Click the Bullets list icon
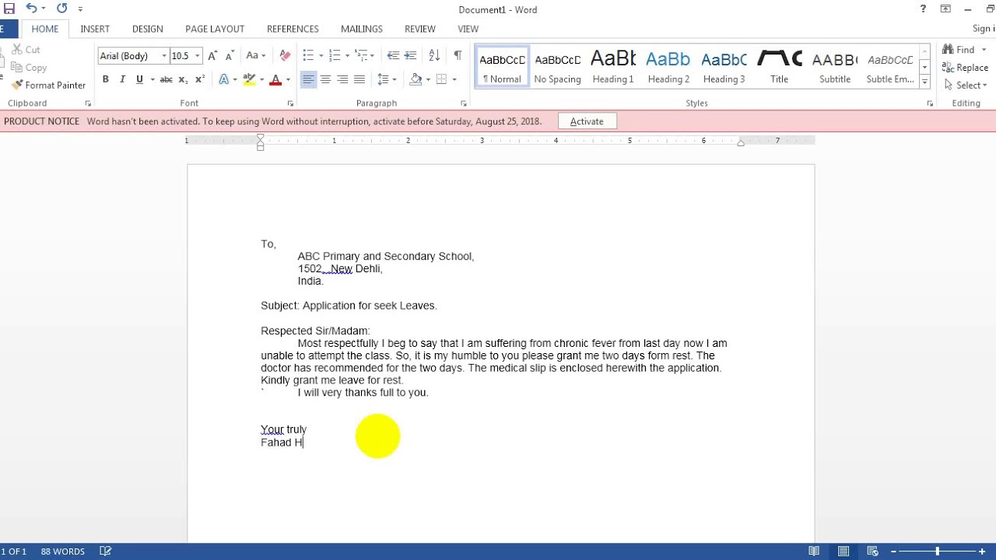Screen dimensions: 996x560 [x=308, y=56]
